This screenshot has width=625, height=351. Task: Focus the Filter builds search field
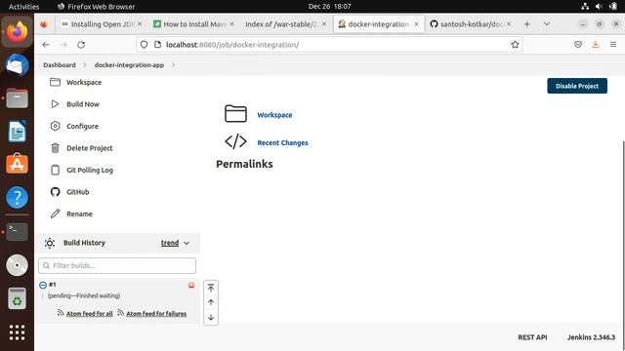click(117, 265)
